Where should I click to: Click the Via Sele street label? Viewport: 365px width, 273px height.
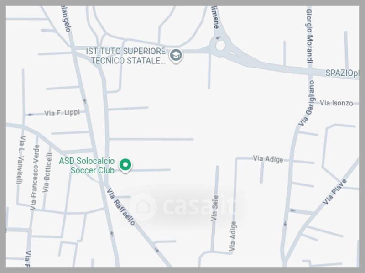pos(214,208)
